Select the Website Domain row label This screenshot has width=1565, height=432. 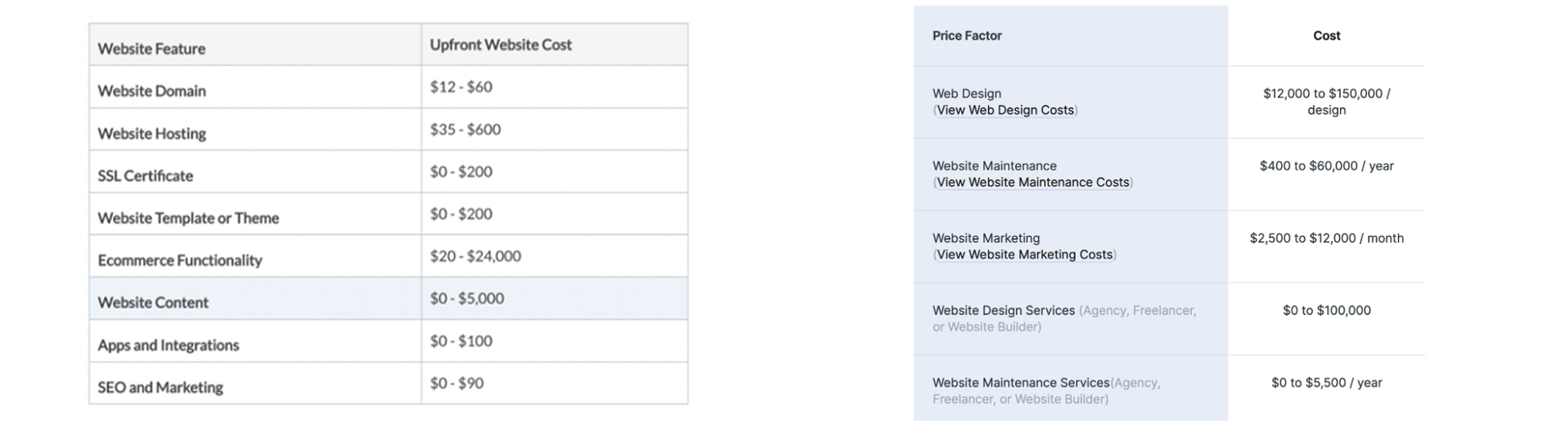pos(152,91)
